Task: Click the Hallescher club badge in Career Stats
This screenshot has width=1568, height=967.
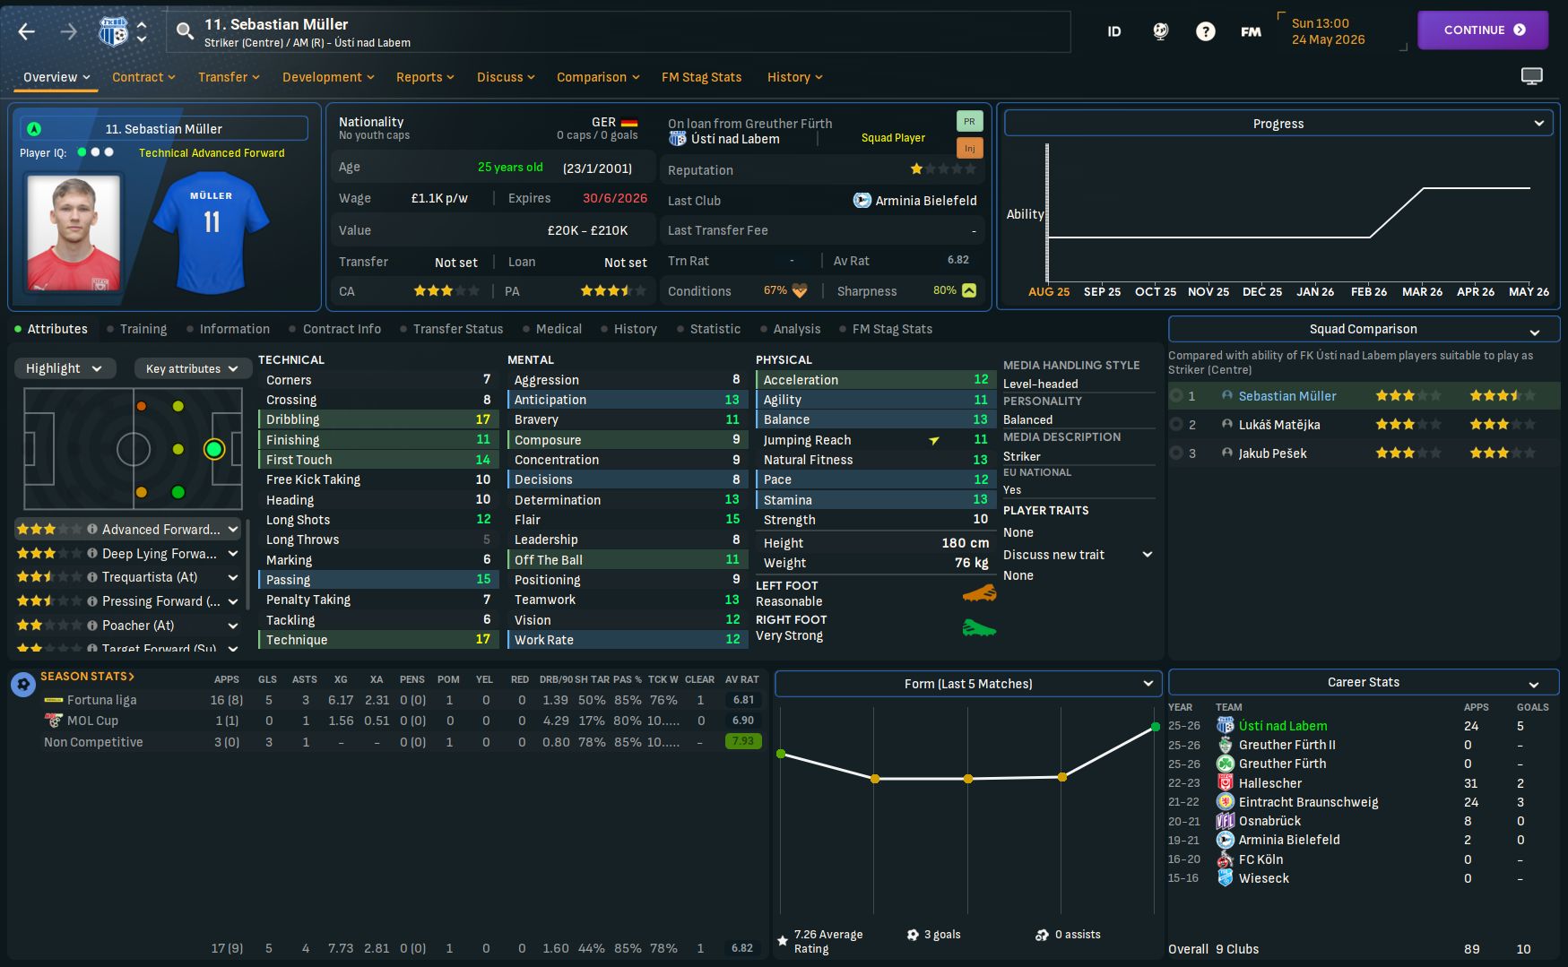Action: pyautogui.click(x=1226, y=782)
